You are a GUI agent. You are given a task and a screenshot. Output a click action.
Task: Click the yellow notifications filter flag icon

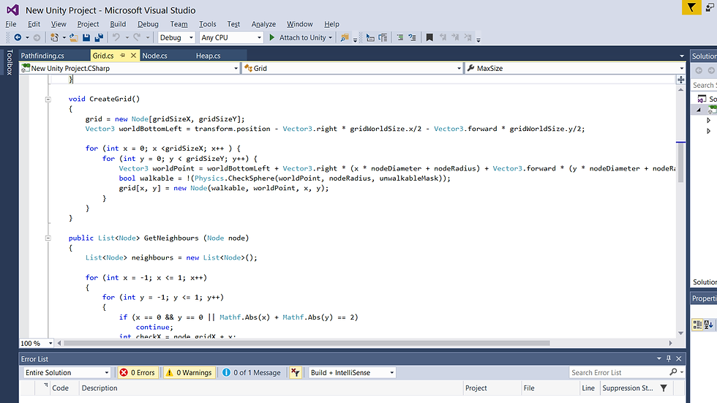coord(691,7)
